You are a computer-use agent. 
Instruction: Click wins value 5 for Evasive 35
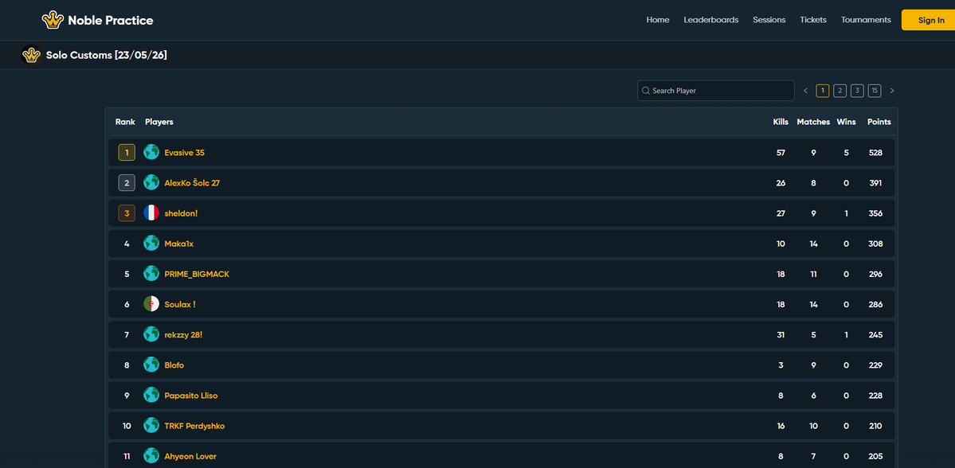(846, 153)
